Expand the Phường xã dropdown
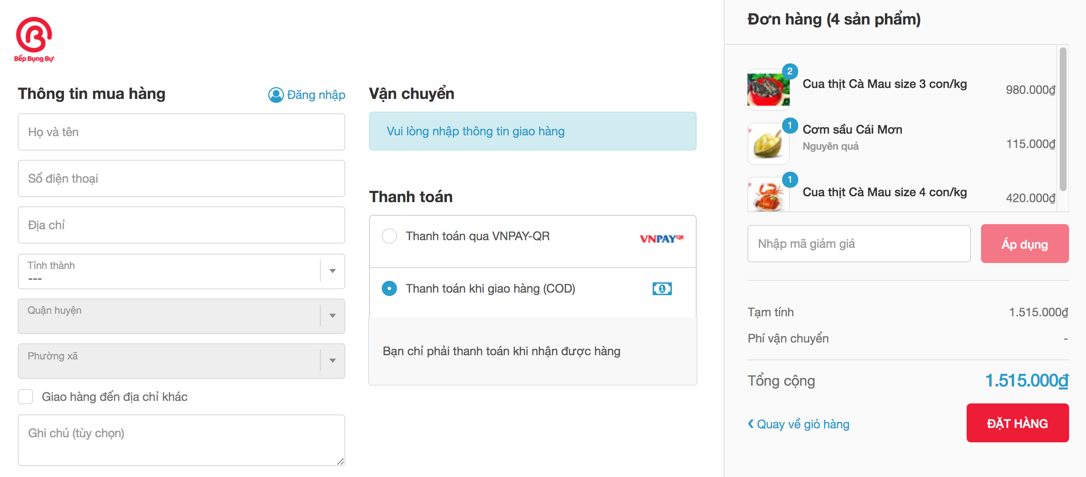1086x477 pixels. pyautogui.click(x=182, y=361)
